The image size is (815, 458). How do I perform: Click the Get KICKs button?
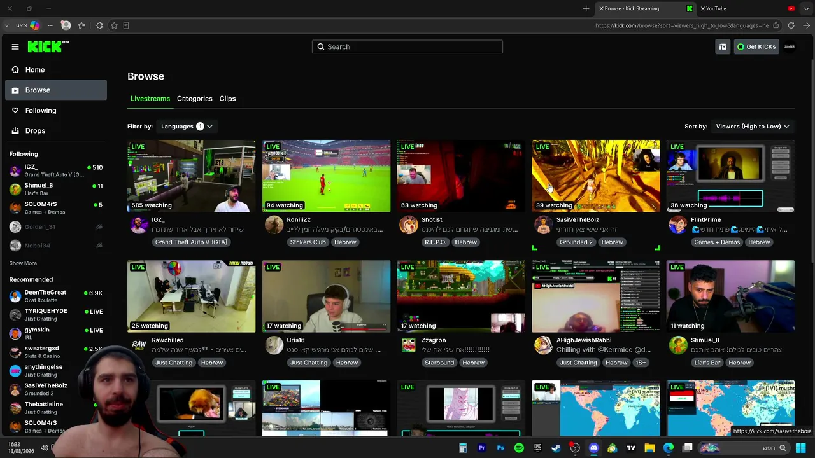pos(756,46)
